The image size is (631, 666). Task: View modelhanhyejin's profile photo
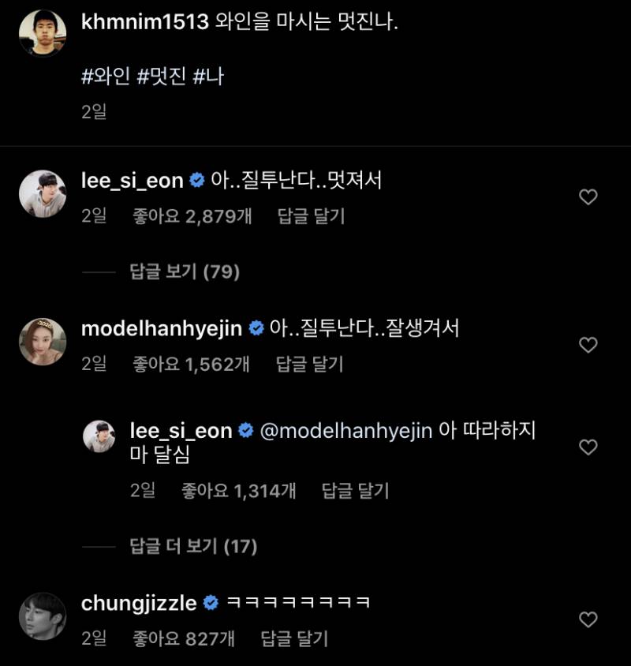pos(43,341)
